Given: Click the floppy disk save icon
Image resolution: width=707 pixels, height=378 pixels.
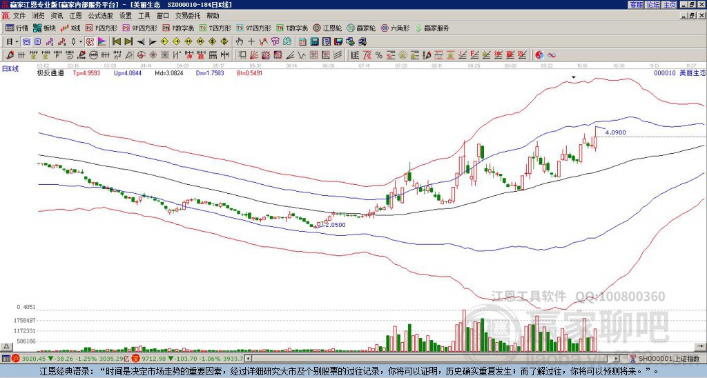Looking at the screenshot, I should (338, 41).
